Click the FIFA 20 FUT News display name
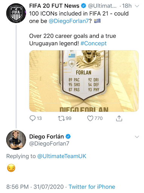The width and height of the screenshot is (144, 193). [x=54, y=6]
